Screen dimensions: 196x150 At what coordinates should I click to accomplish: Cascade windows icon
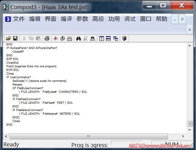[x=116, y=38]
